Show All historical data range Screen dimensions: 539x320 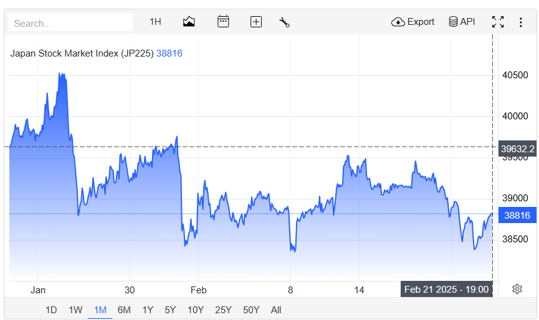[x=275, y=310]
